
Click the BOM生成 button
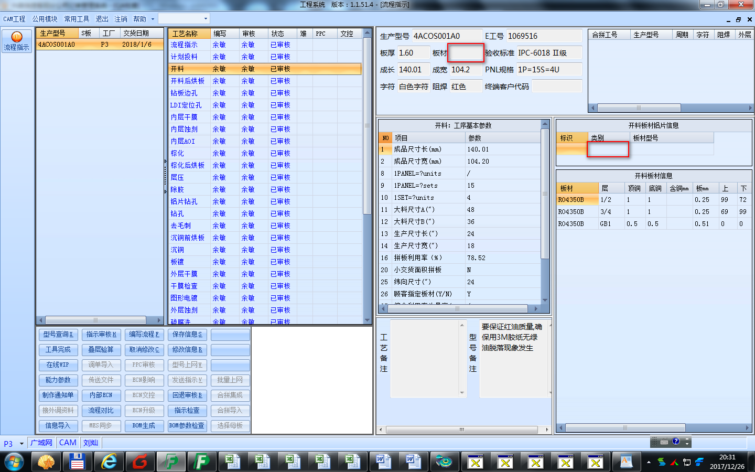144,425
